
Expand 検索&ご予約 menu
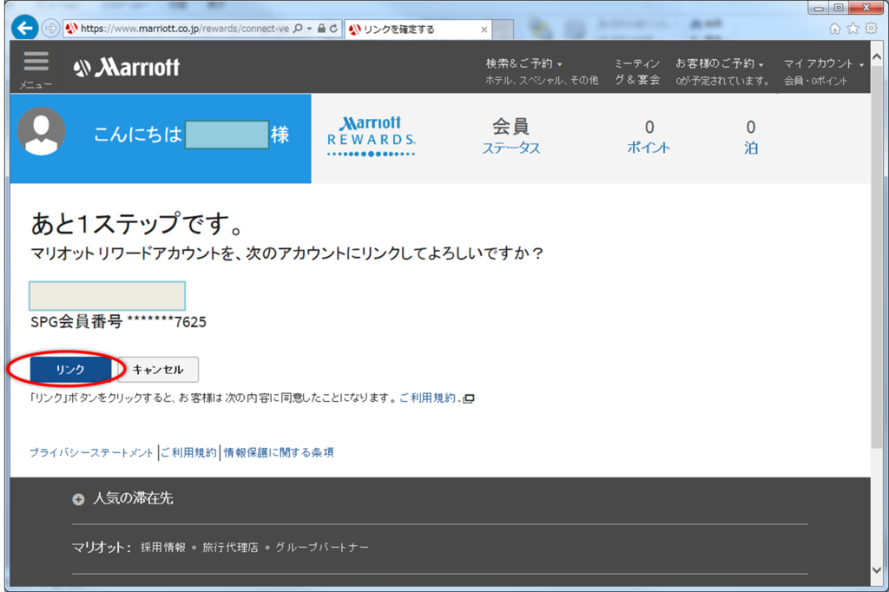[524, 63]
